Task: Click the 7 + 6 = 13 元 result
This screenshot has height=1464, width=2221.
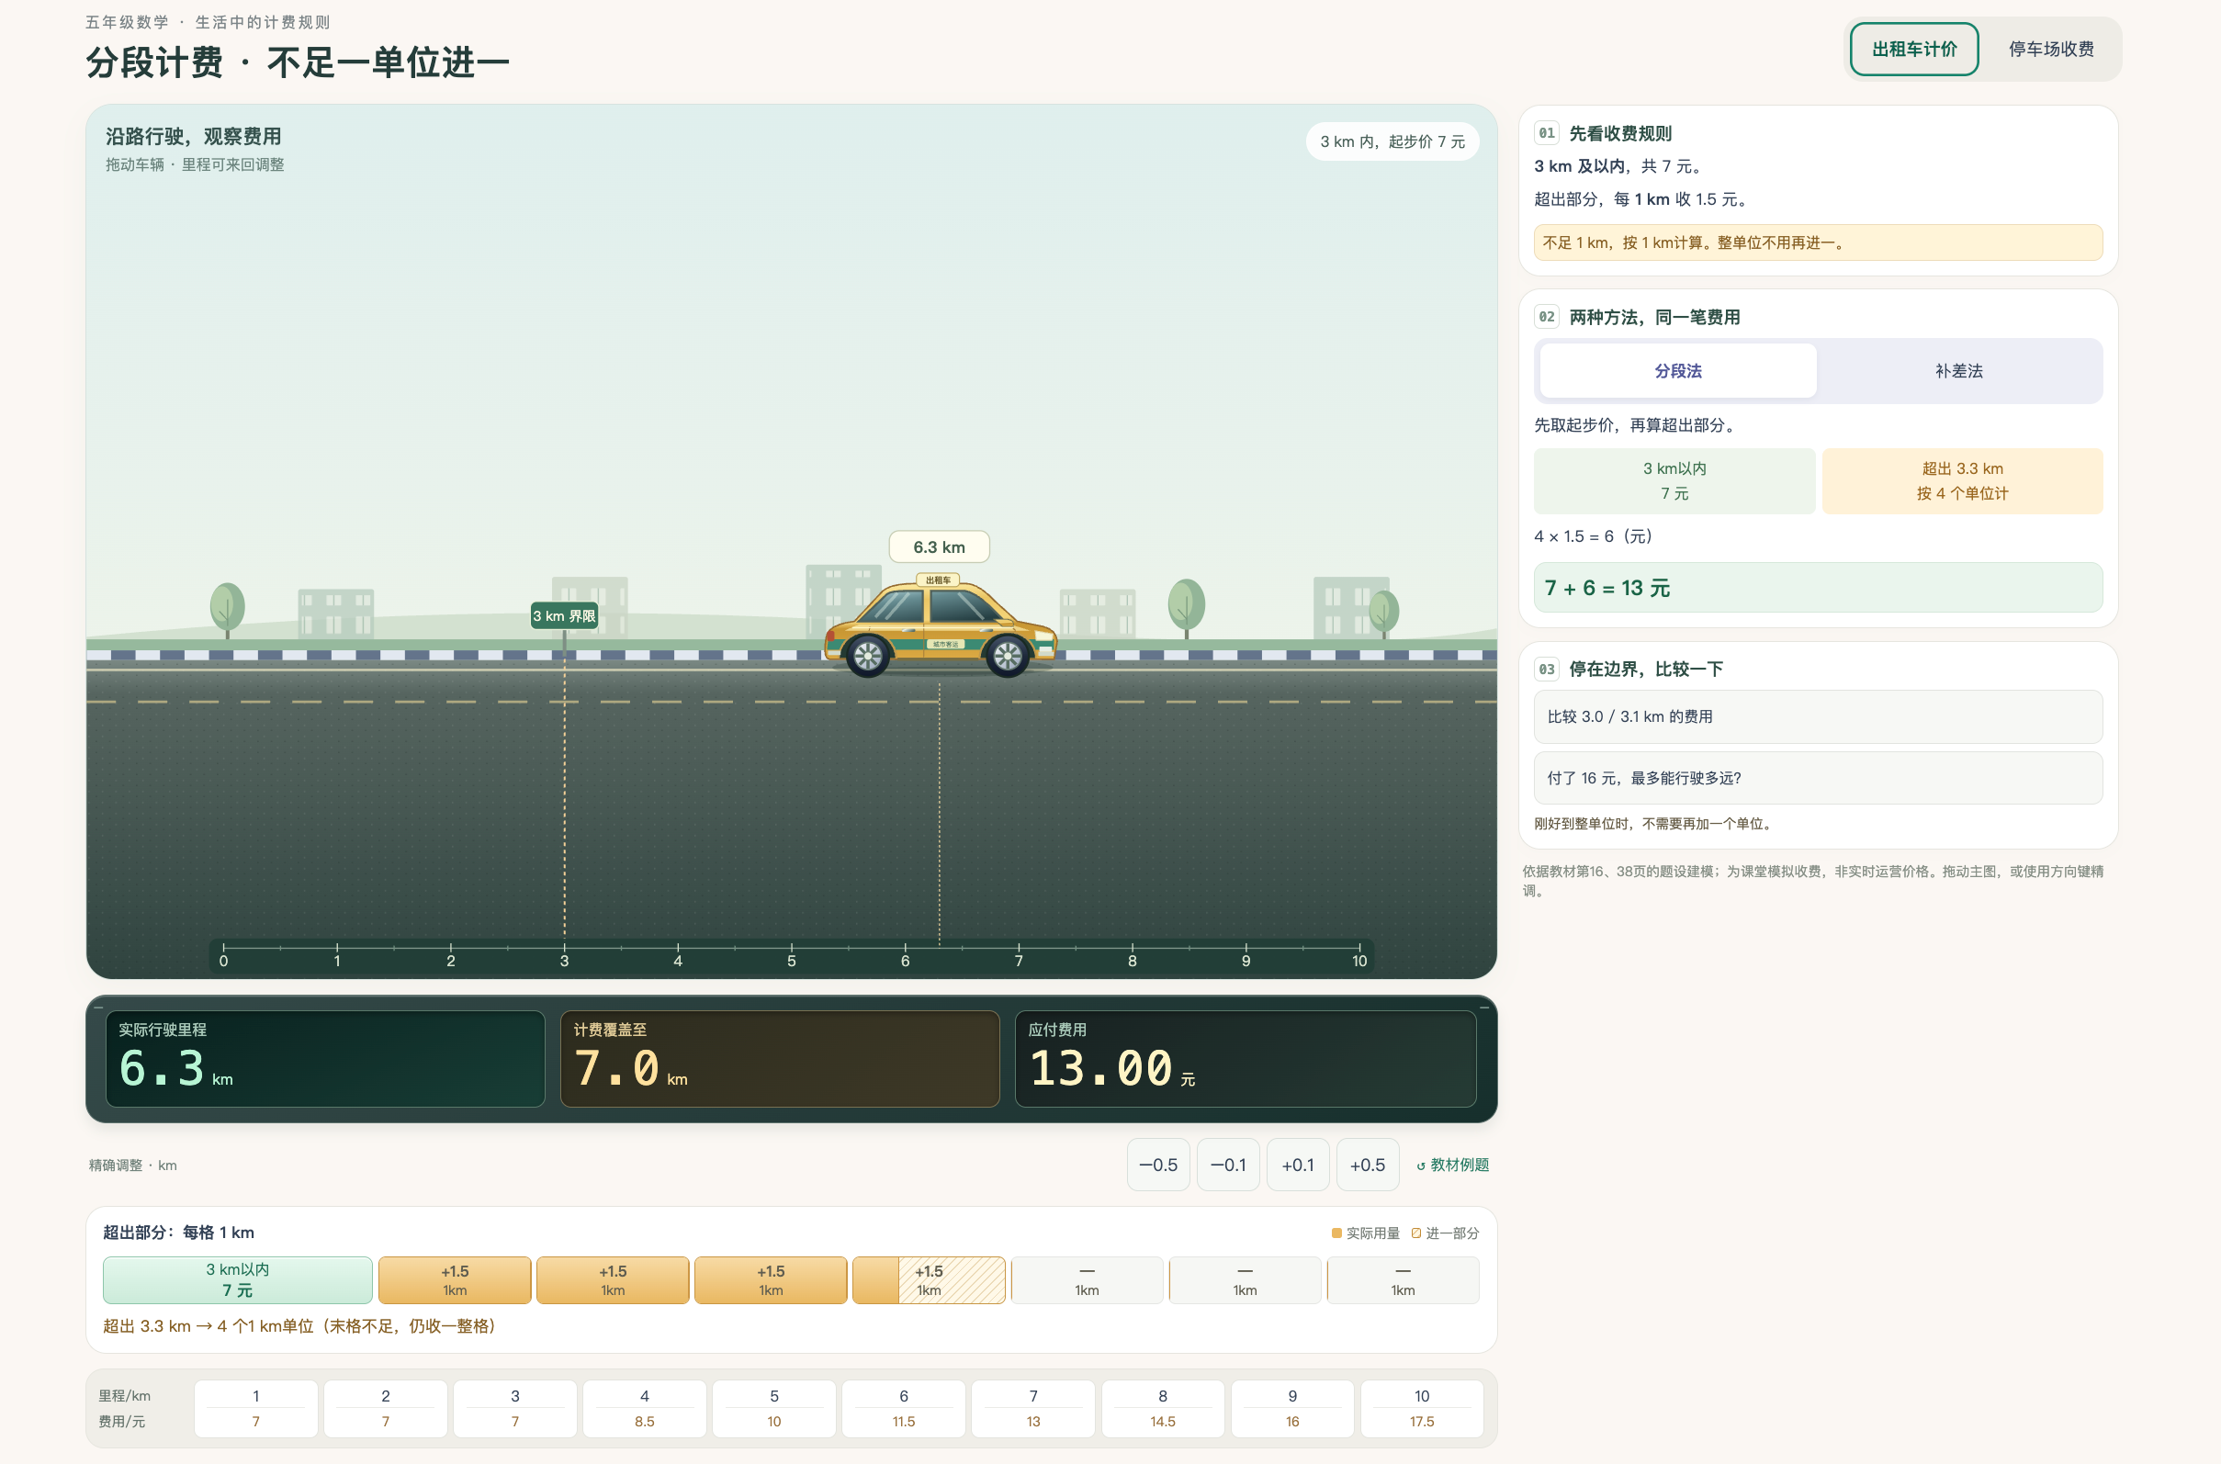Action: coord(1818,587)
